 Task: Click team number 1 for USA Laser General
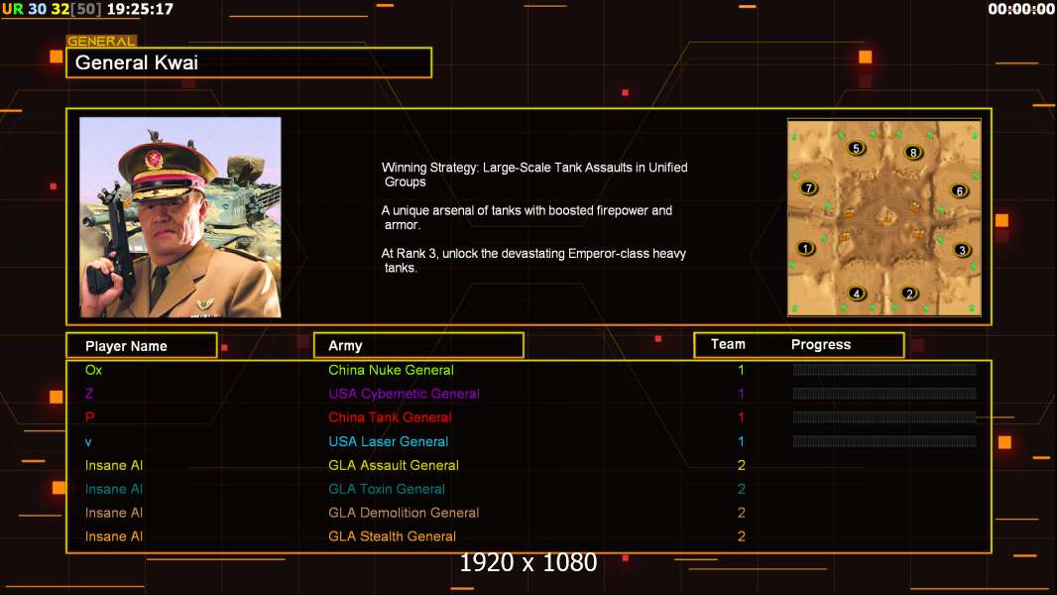pyautogui.click(x=741, y=441)
